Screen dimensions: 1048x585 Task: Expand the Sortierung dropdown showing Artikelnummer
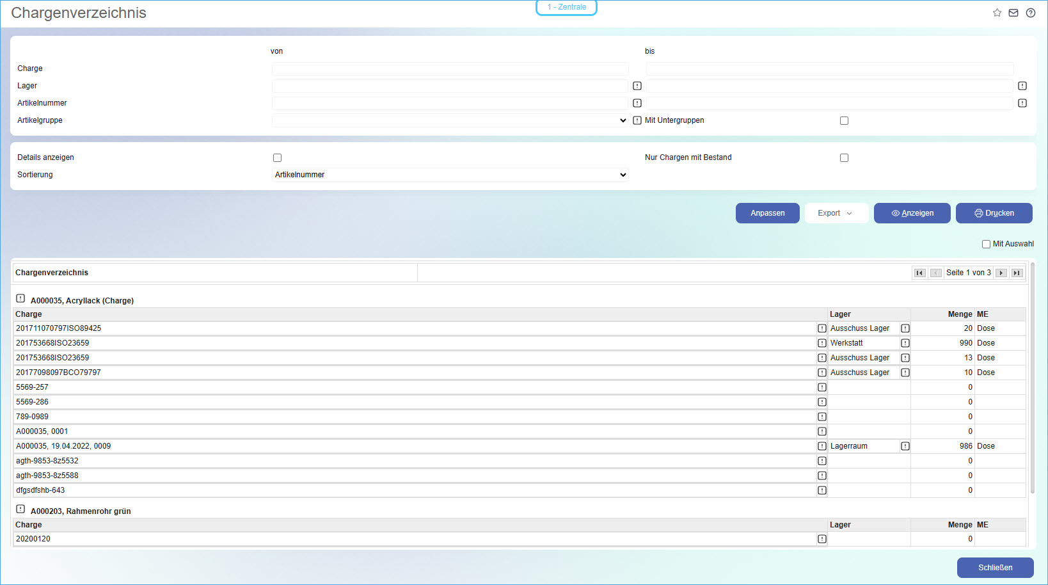[x=450, y=175]
